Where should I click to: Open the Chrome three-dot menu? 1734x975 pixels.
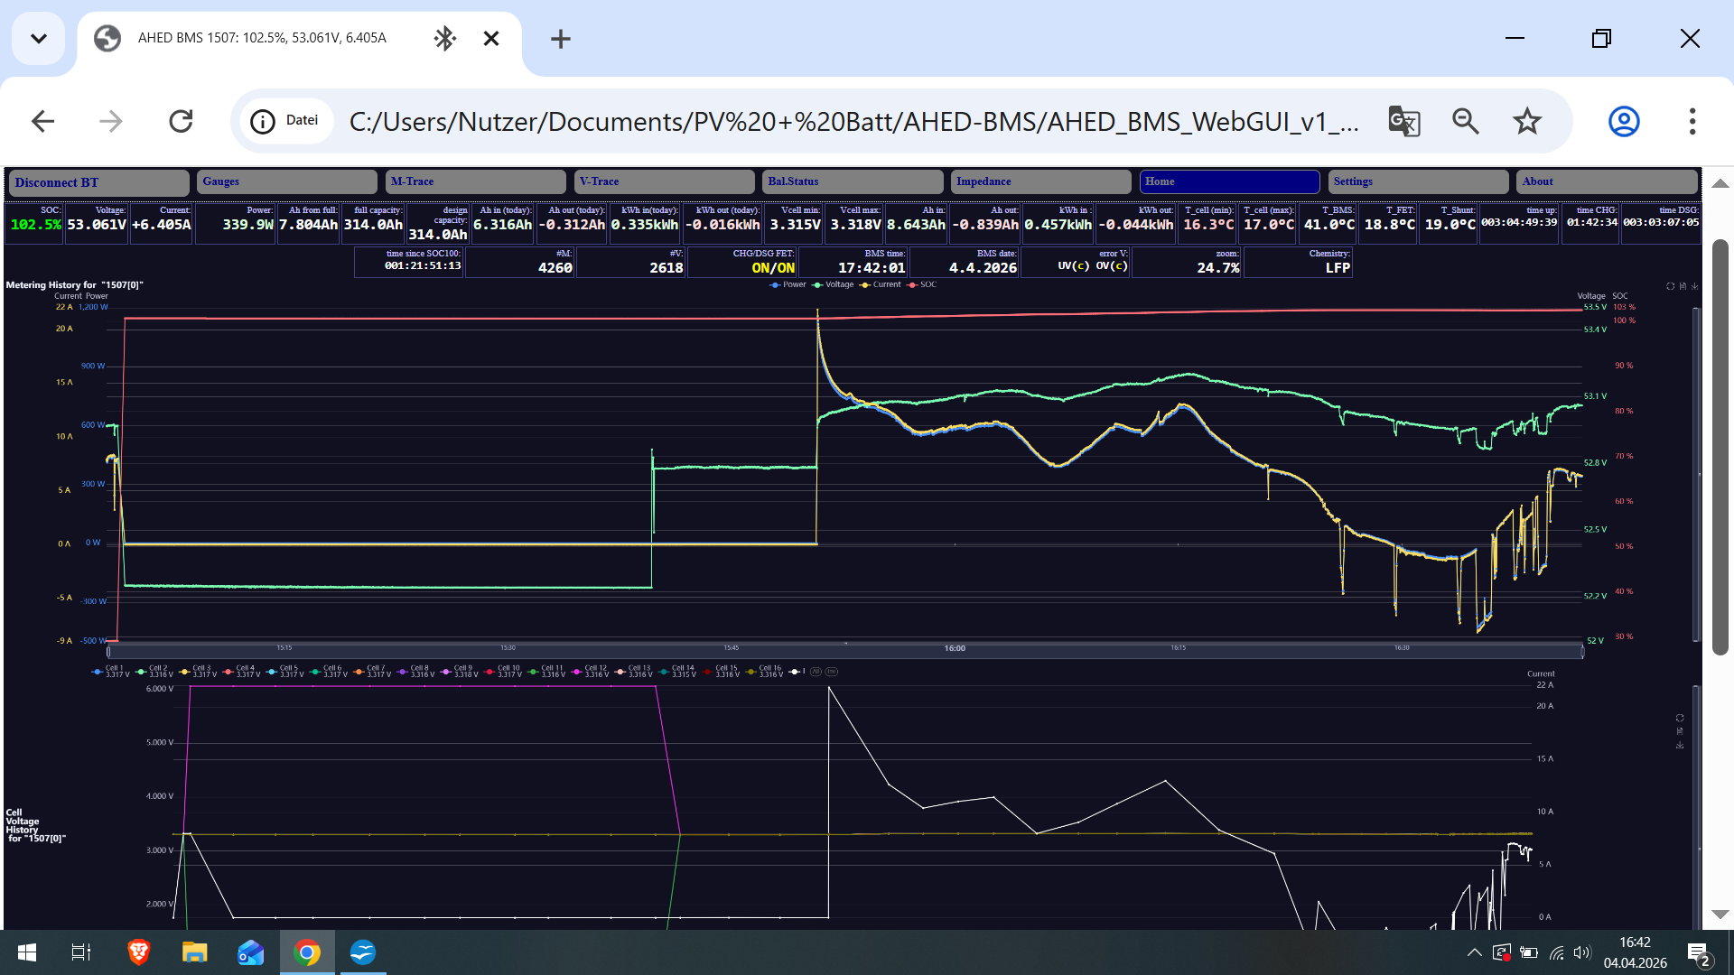[x=1692, y=121]
